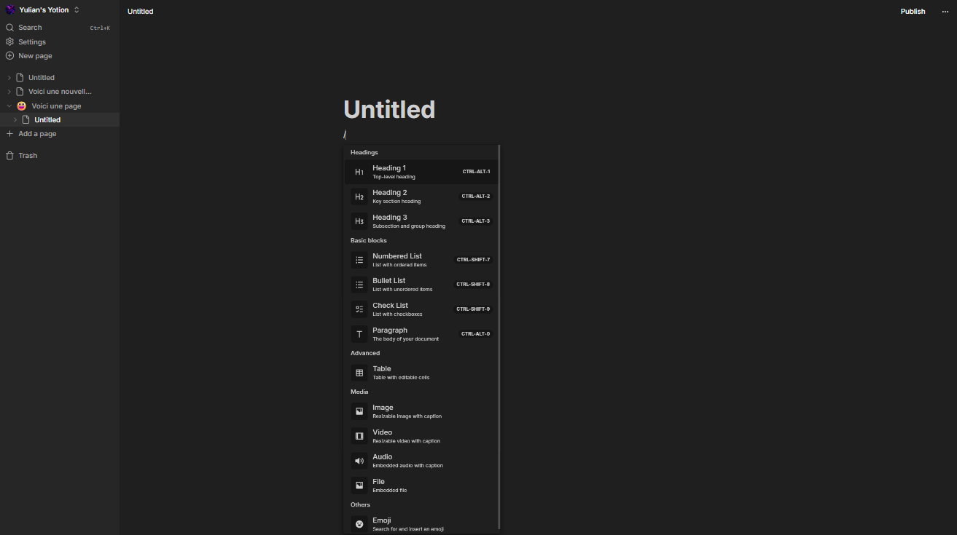Expand the top Untitled page in sidebar
The height and width of the screenshot is (535, 957).
click(x=9, y=78)
